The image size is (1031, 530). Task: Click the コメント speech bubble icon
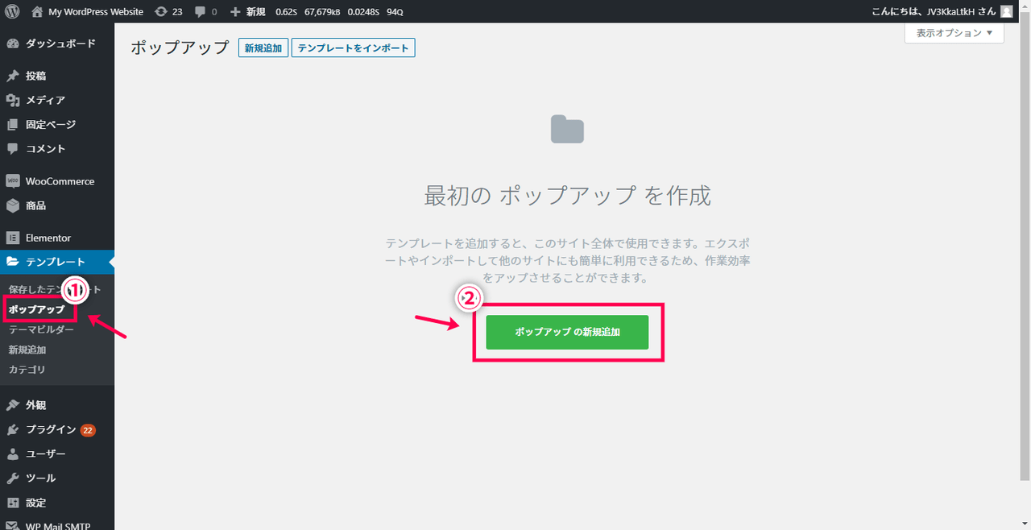click(x=12, y=148)
